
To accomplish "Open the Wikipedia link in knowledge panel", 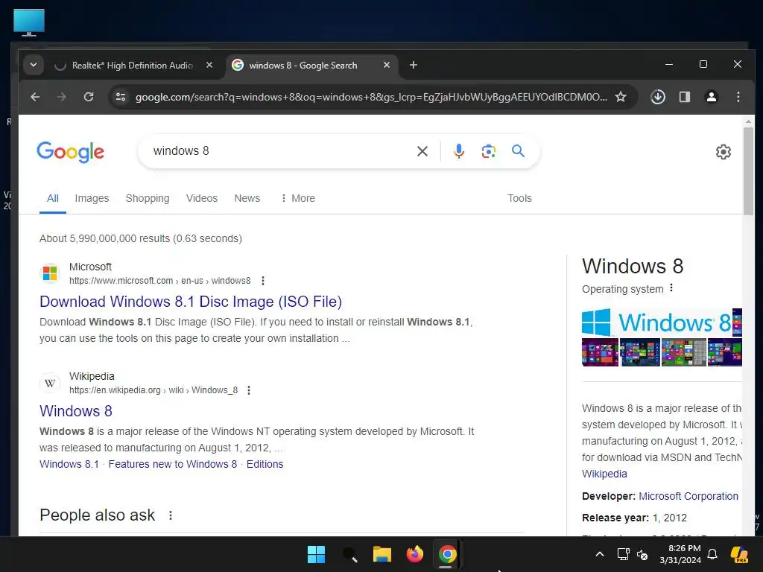I will coord(604,474).
